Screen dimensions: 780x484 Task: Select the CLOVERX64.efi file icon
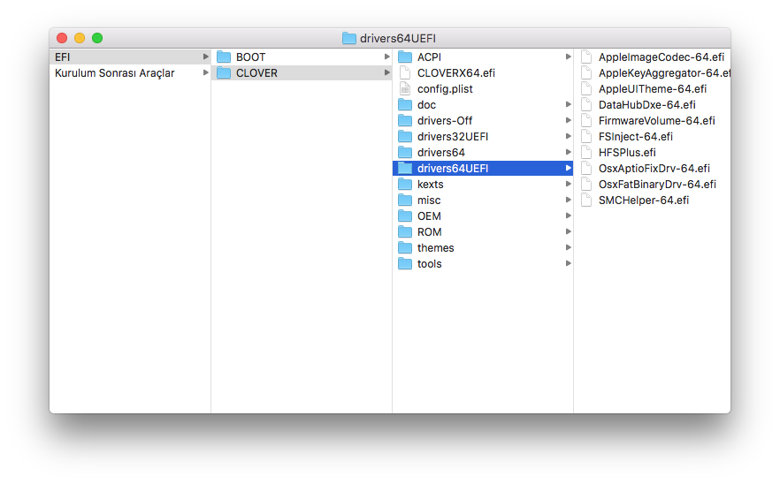click(x=405, y=73)
